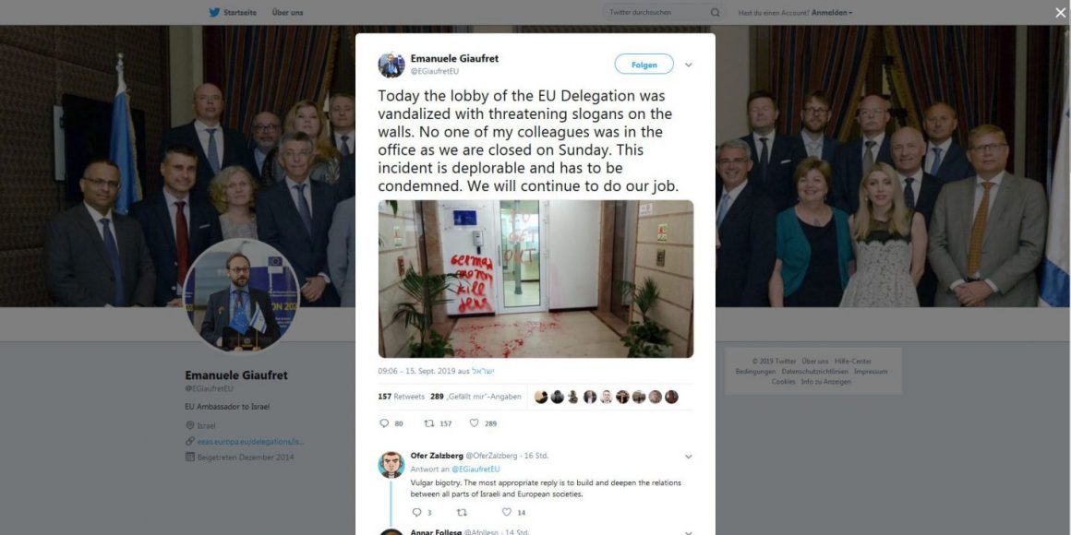Click the Twitter durchsuchen search field

click(x=657, y=12)
